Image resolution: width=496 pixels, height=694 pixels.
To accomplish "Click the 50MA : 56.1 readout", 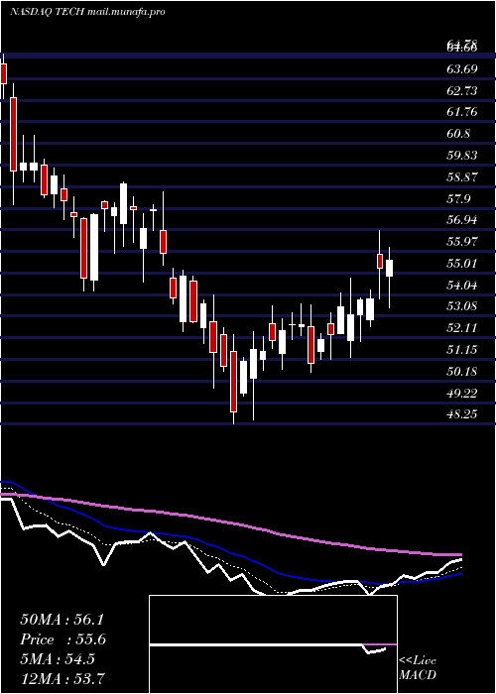I will [x=62, y=620].
